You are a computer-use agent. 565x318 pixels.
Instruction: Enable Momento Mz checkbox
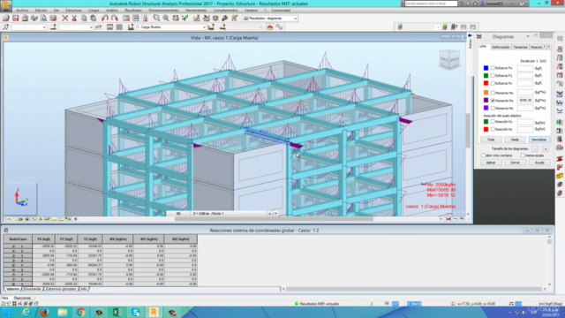click(x=493, y=108)
